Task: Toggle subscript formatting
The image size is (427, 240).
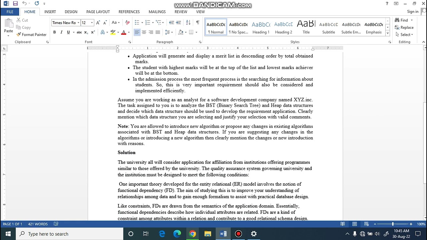Action: (x=86, y=32)
